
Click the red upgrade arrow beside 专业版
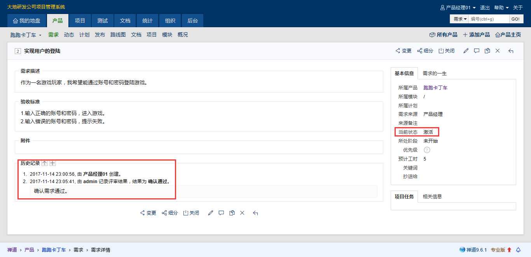(509, 250)
